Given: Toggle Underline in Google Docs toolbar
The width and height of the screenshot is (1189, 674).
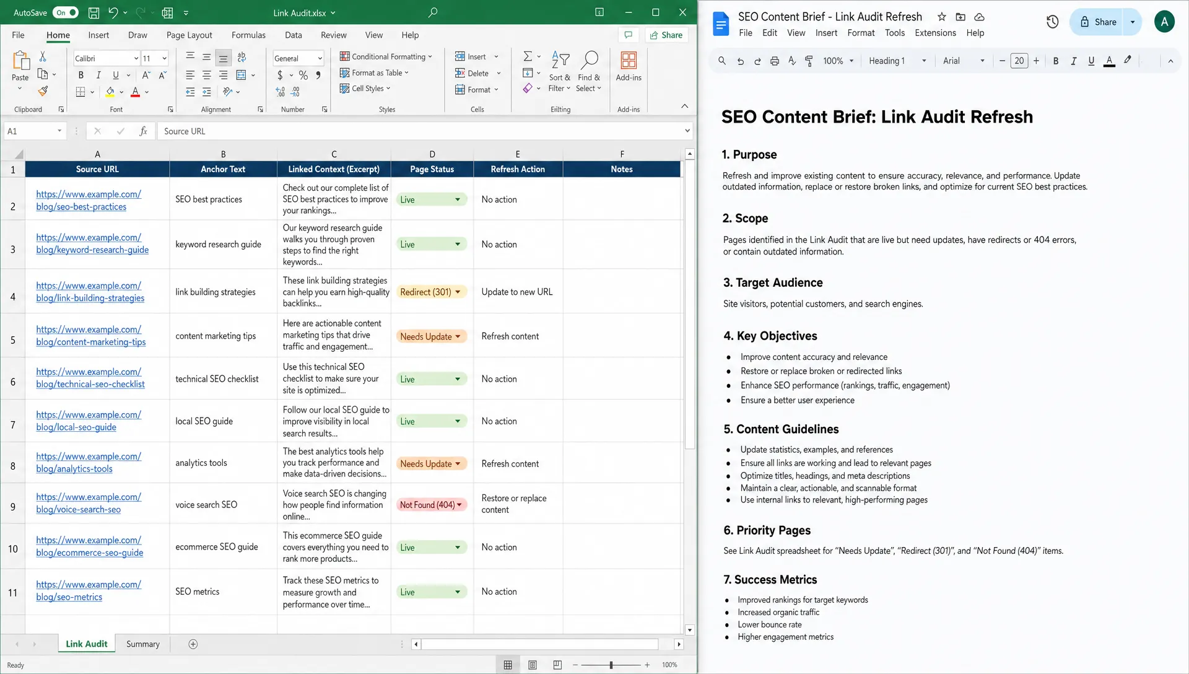Looking at the screenshot, I should coord(1091,61).
